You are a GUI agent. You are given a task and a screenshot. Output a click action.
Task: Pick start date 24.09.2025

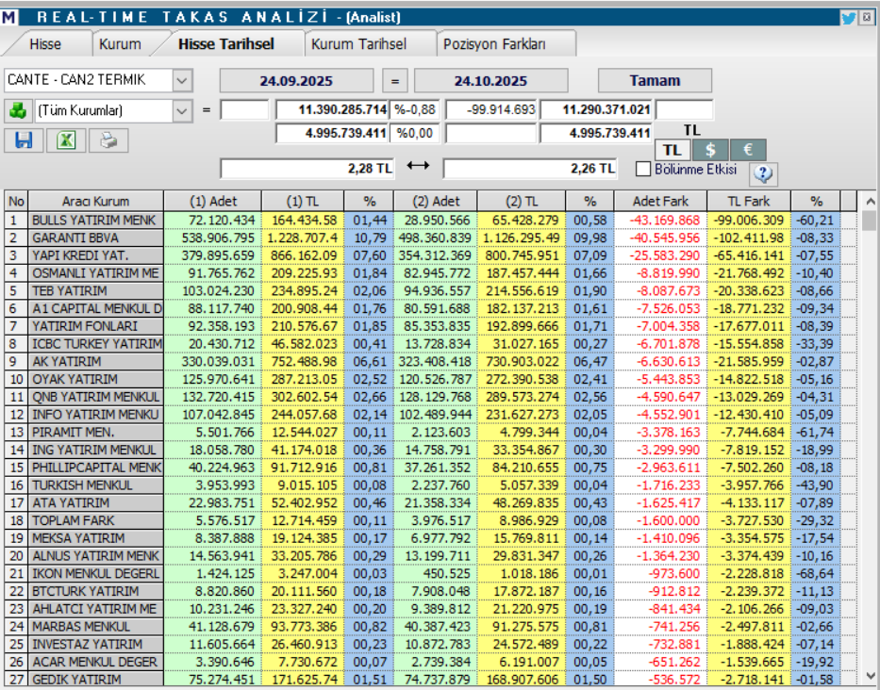[x=296, y=81]
